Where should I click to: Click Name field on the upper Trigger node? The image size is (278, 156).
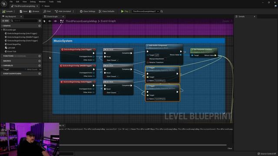tap(160, 81)
